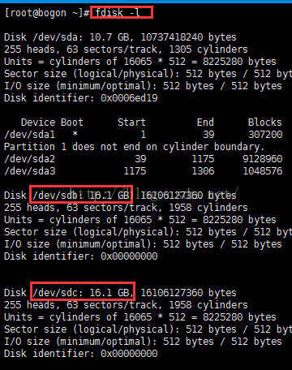
Task: Click the Start column header
Action: click(x=131, y=123)
